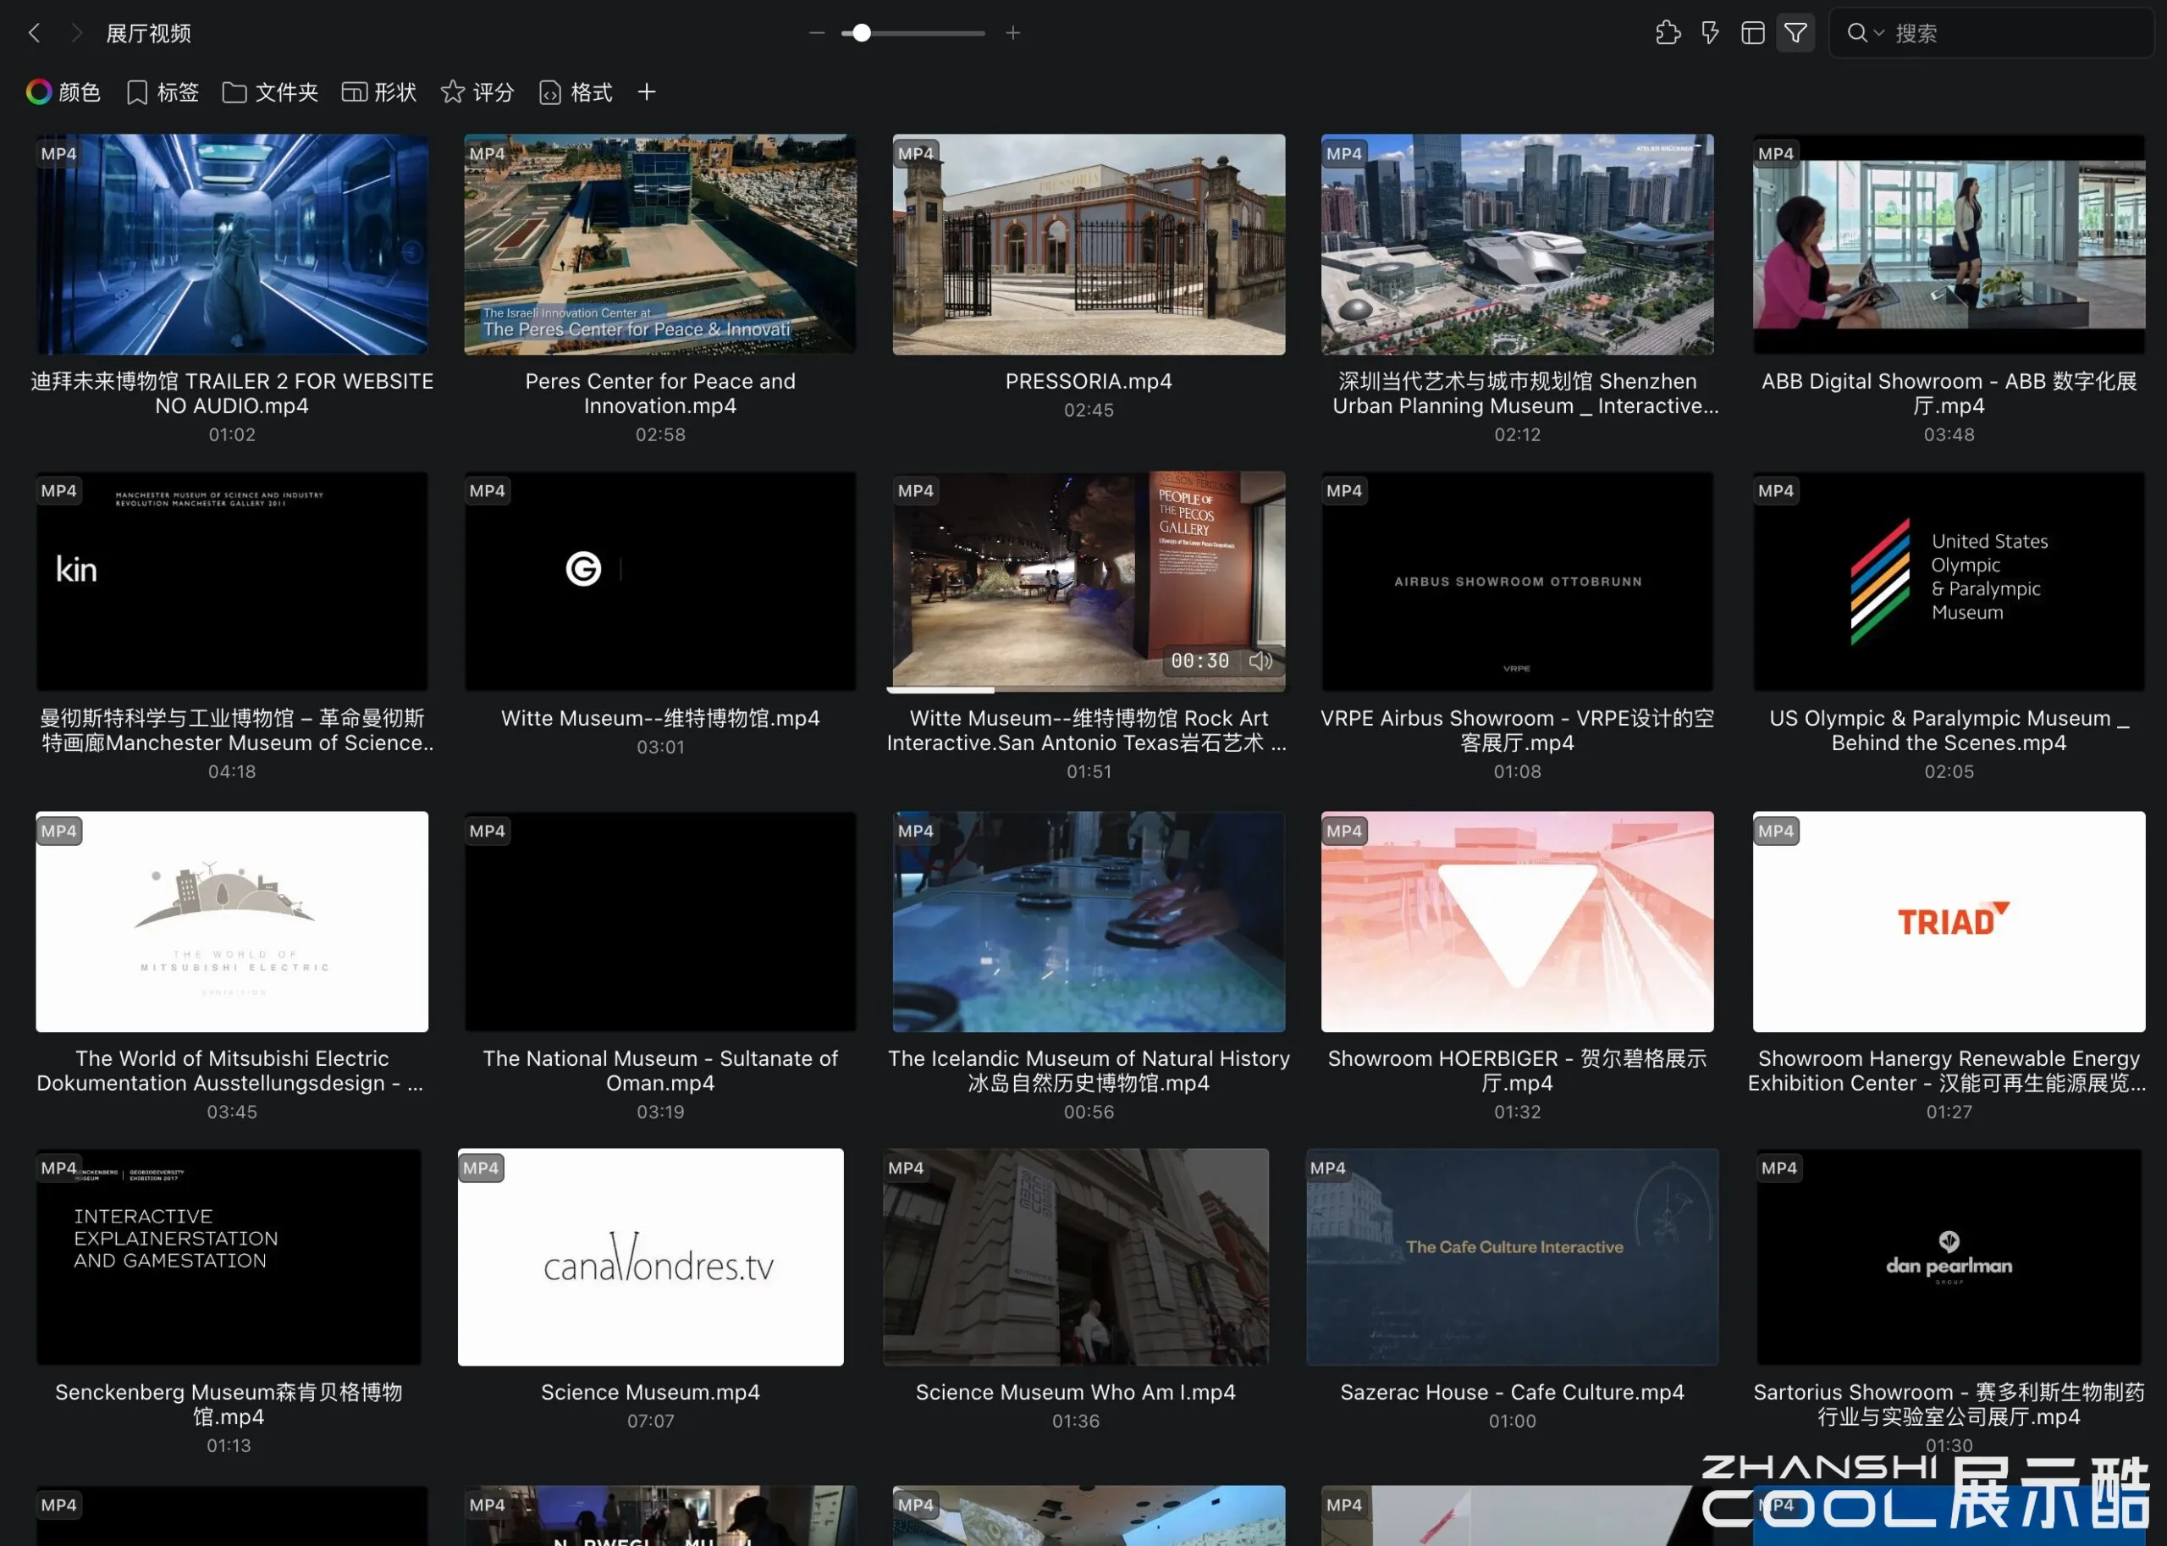The image size is (2167, 1546).
Task: Go back with the left arrow
Action: (x=36, y=33)
